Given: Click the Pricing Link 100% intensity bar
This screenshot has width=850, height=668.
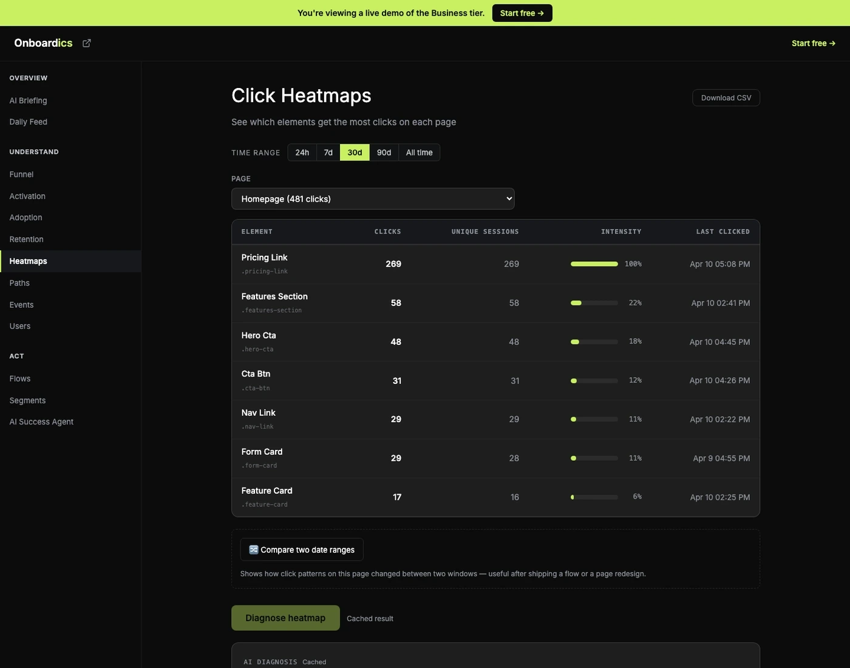Looking at the screenshot, I should tap(594, 264).
